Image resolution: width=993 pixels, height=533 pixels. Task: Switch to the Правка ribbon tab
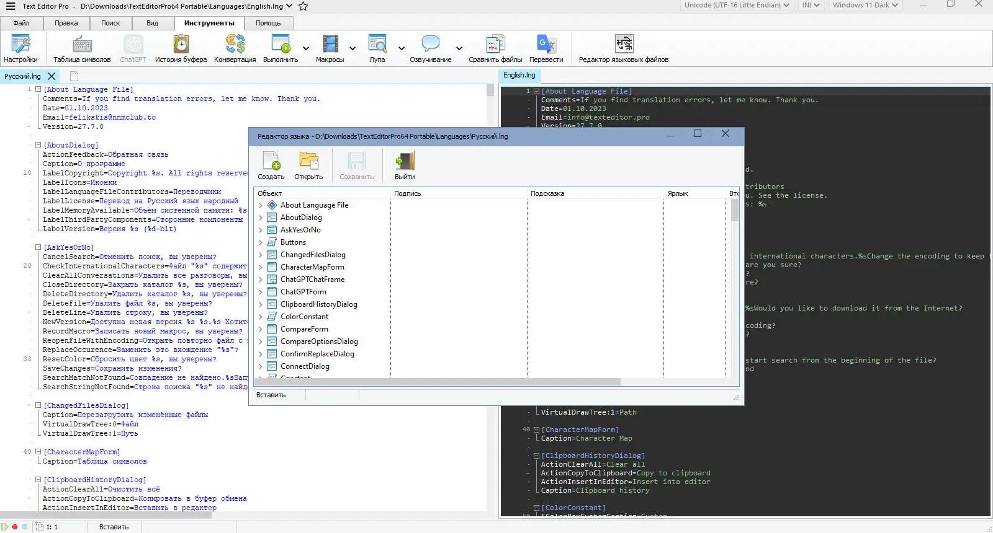click(66, 23)
